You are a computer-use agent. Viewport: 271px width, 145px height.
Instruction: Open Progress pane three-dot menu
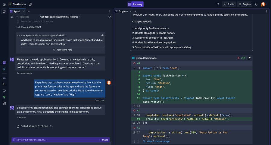[x=266, y=11]
